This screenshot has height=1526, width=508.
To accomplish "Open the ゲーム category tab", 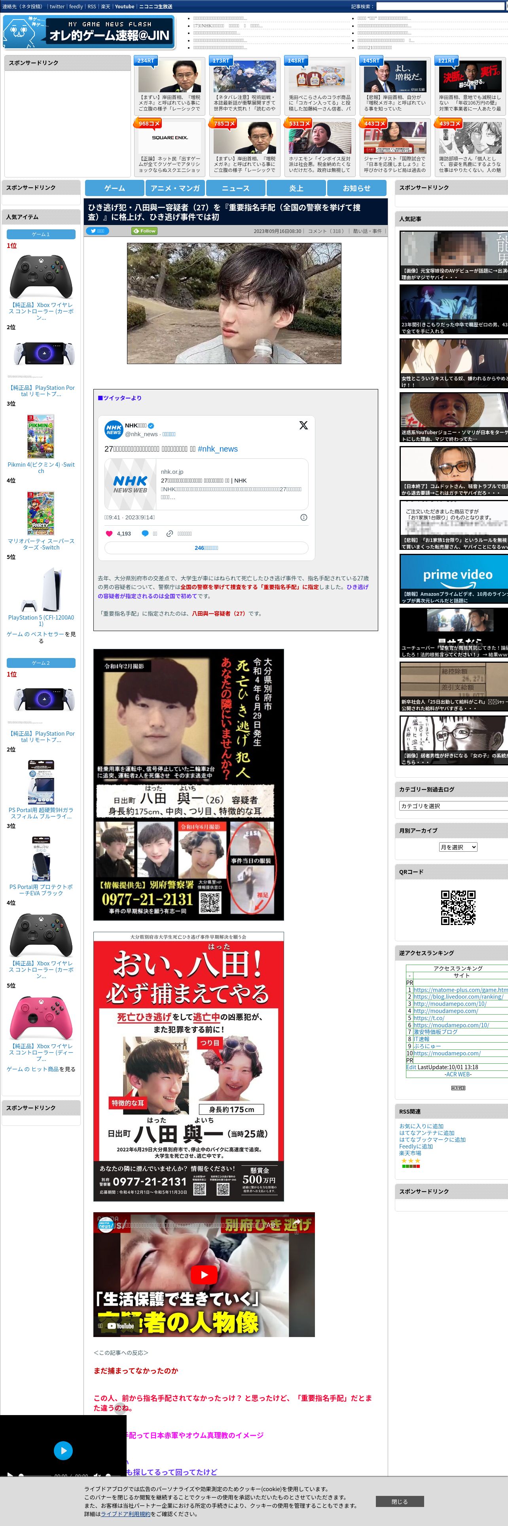I will tap(115, 188).
